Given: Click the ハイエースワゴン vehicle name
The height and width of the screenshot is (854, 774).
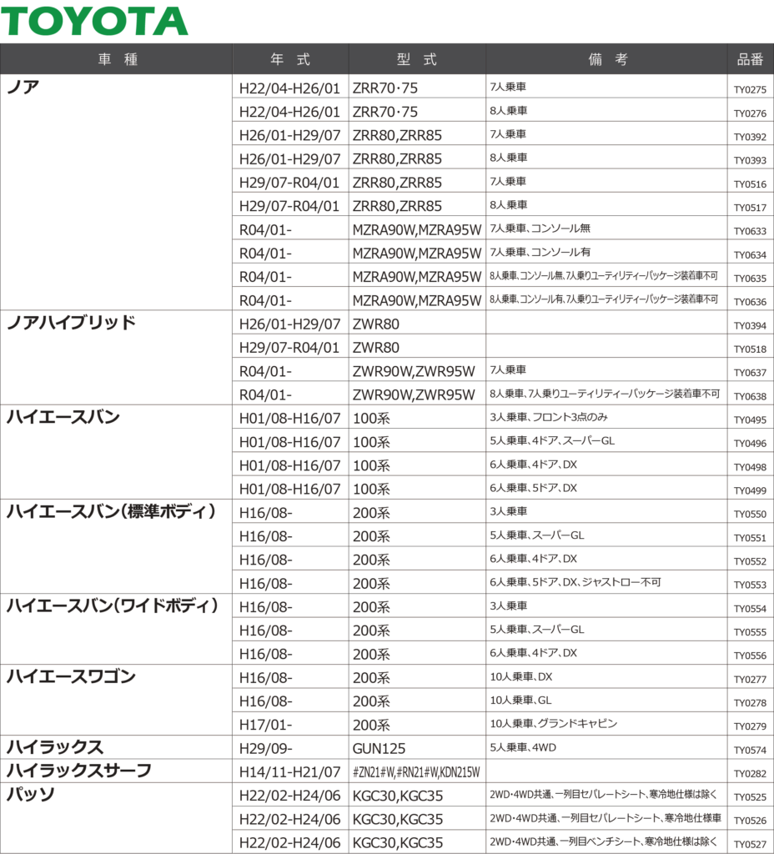Looking at the screenshot, I should (71, 676).
